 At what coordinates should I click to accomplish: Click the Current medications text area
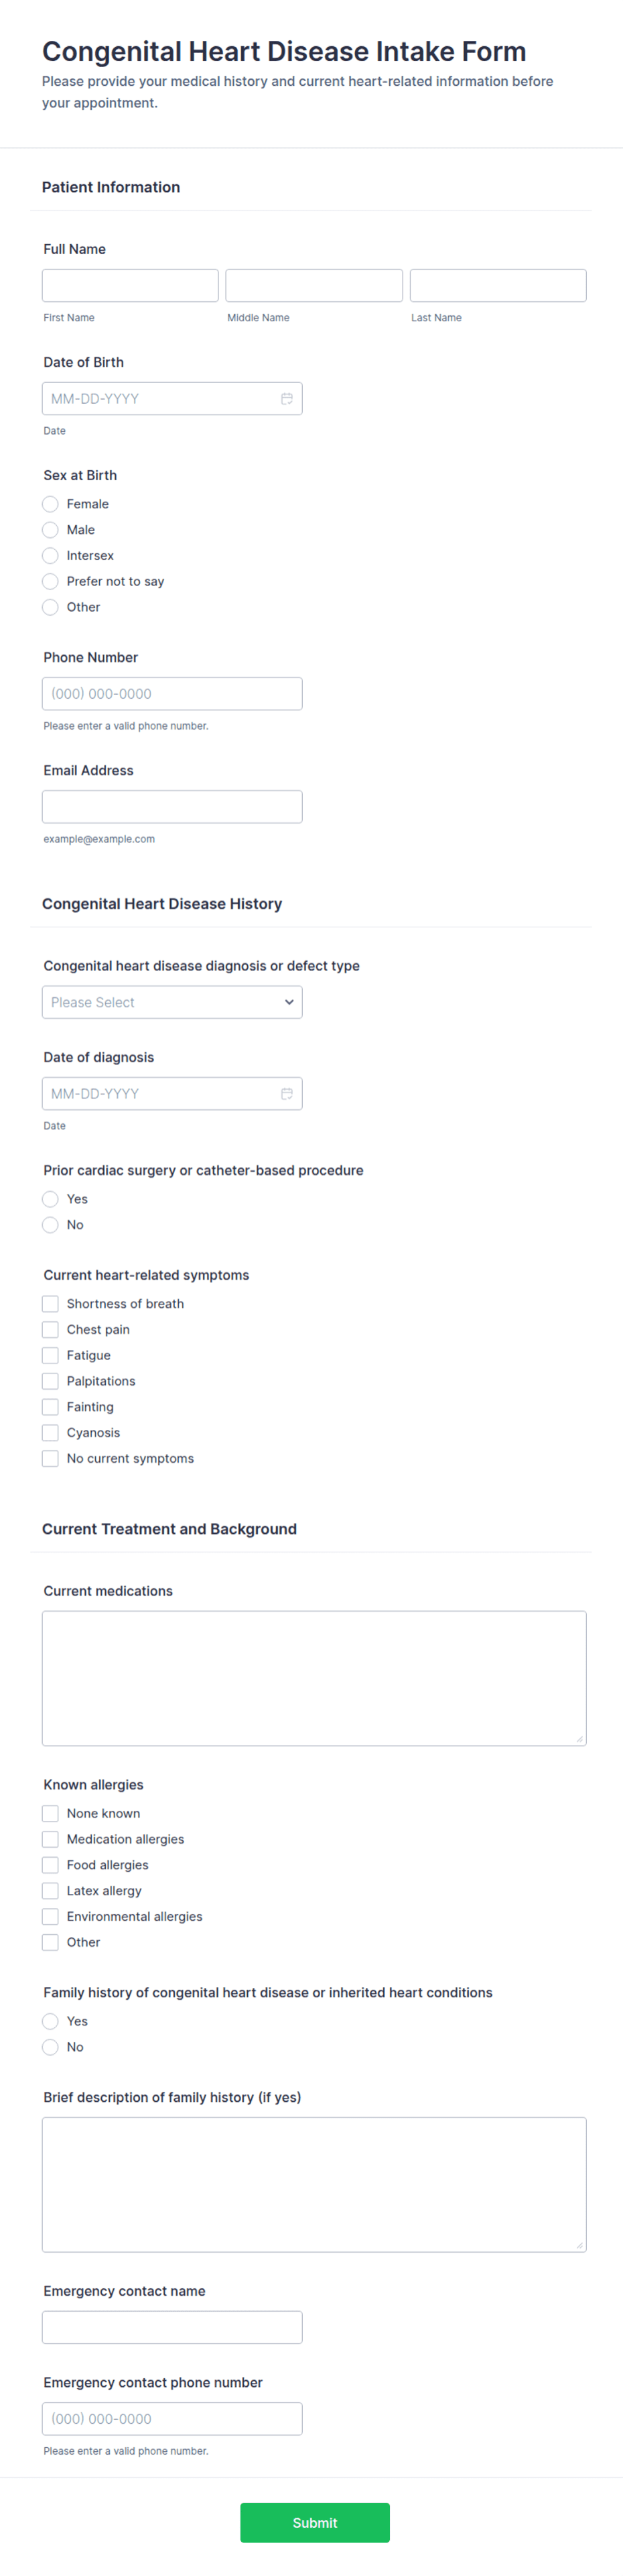pyautogui.click(x=314, y=1677)
